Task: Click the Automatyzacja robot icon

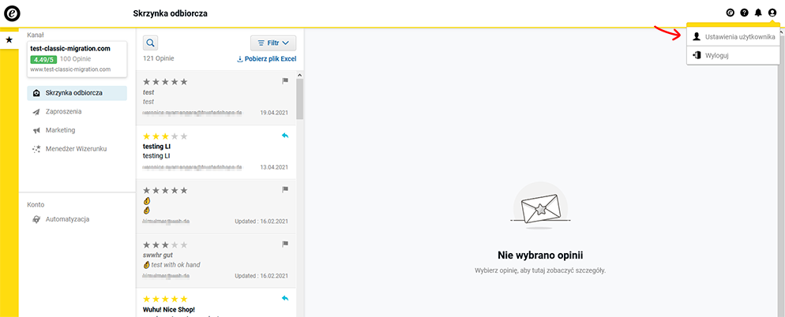Action: (x=36, y=219)
